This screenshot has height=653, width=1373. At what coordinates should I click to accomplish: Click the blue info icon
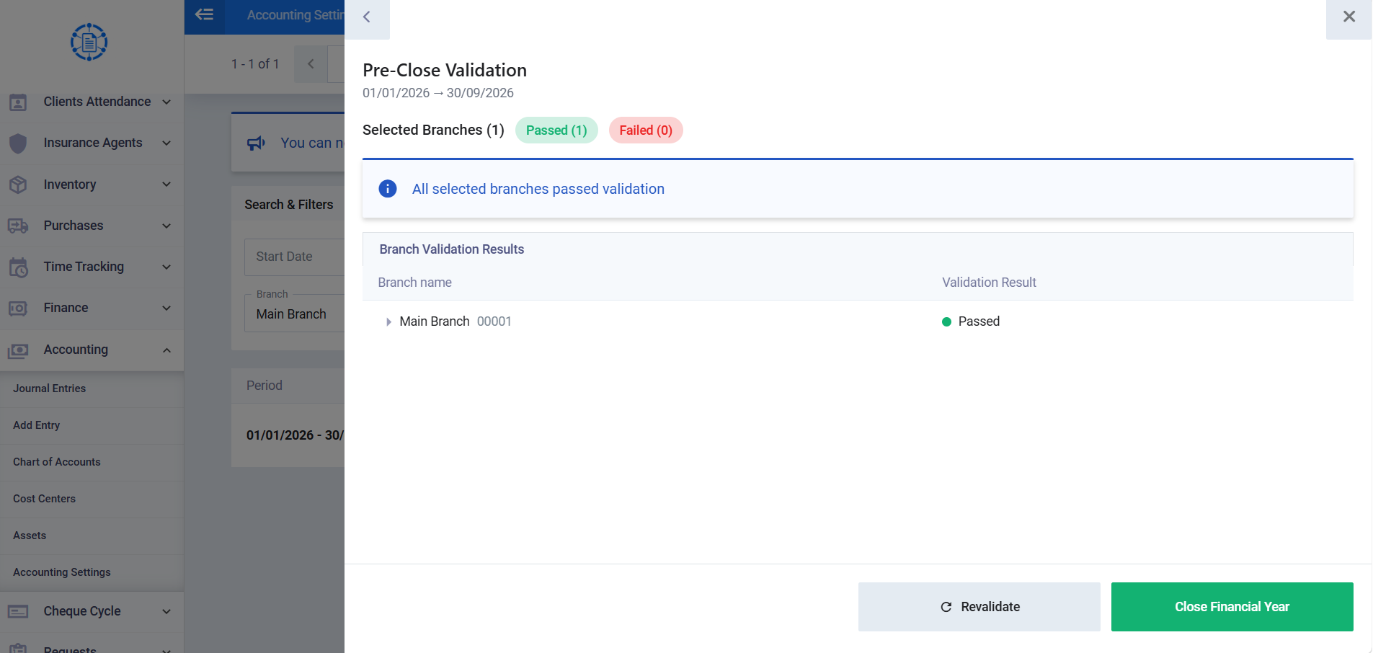click(x=388, y=189)
